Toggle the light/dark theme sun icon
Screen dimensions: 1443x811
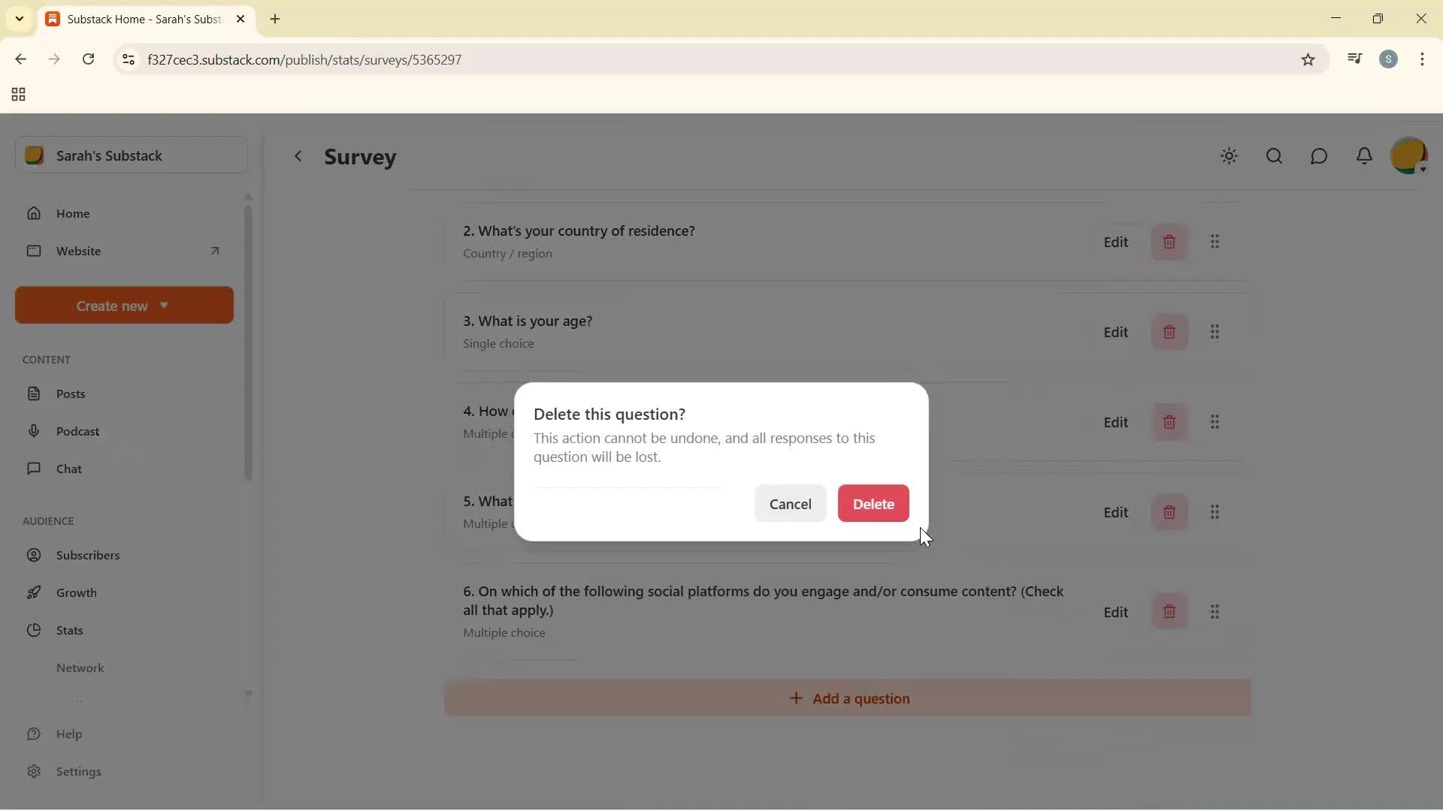tap(1229, 156)
